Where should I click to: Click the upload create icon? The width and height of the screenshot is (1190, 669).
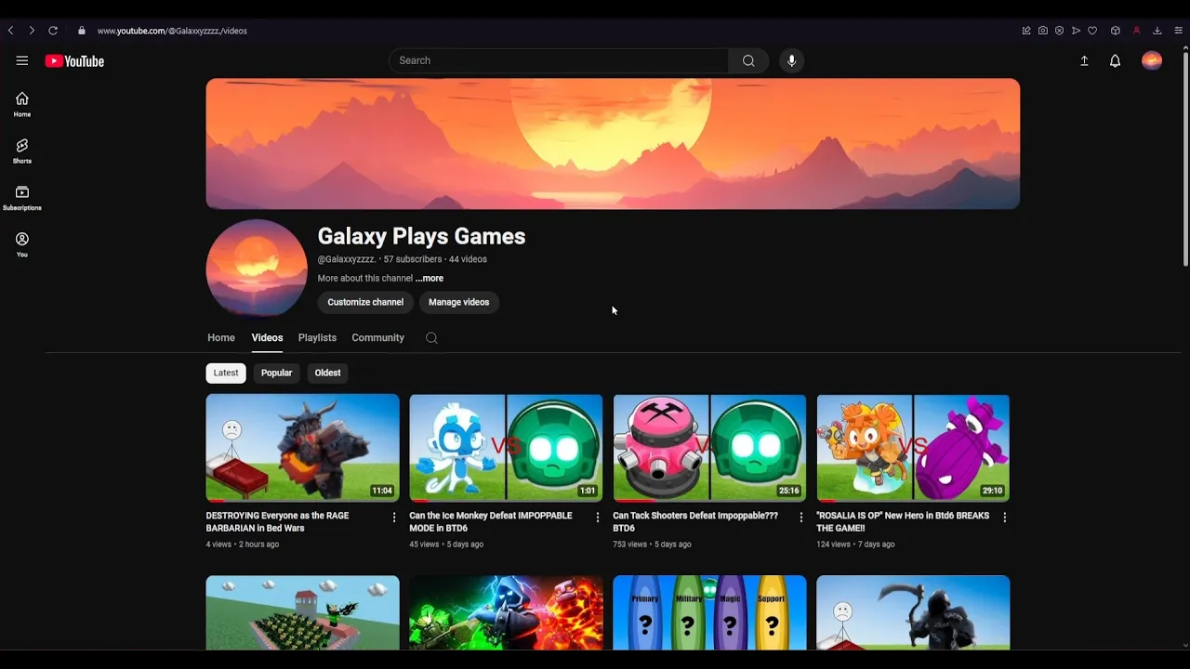pos(1084,60)
